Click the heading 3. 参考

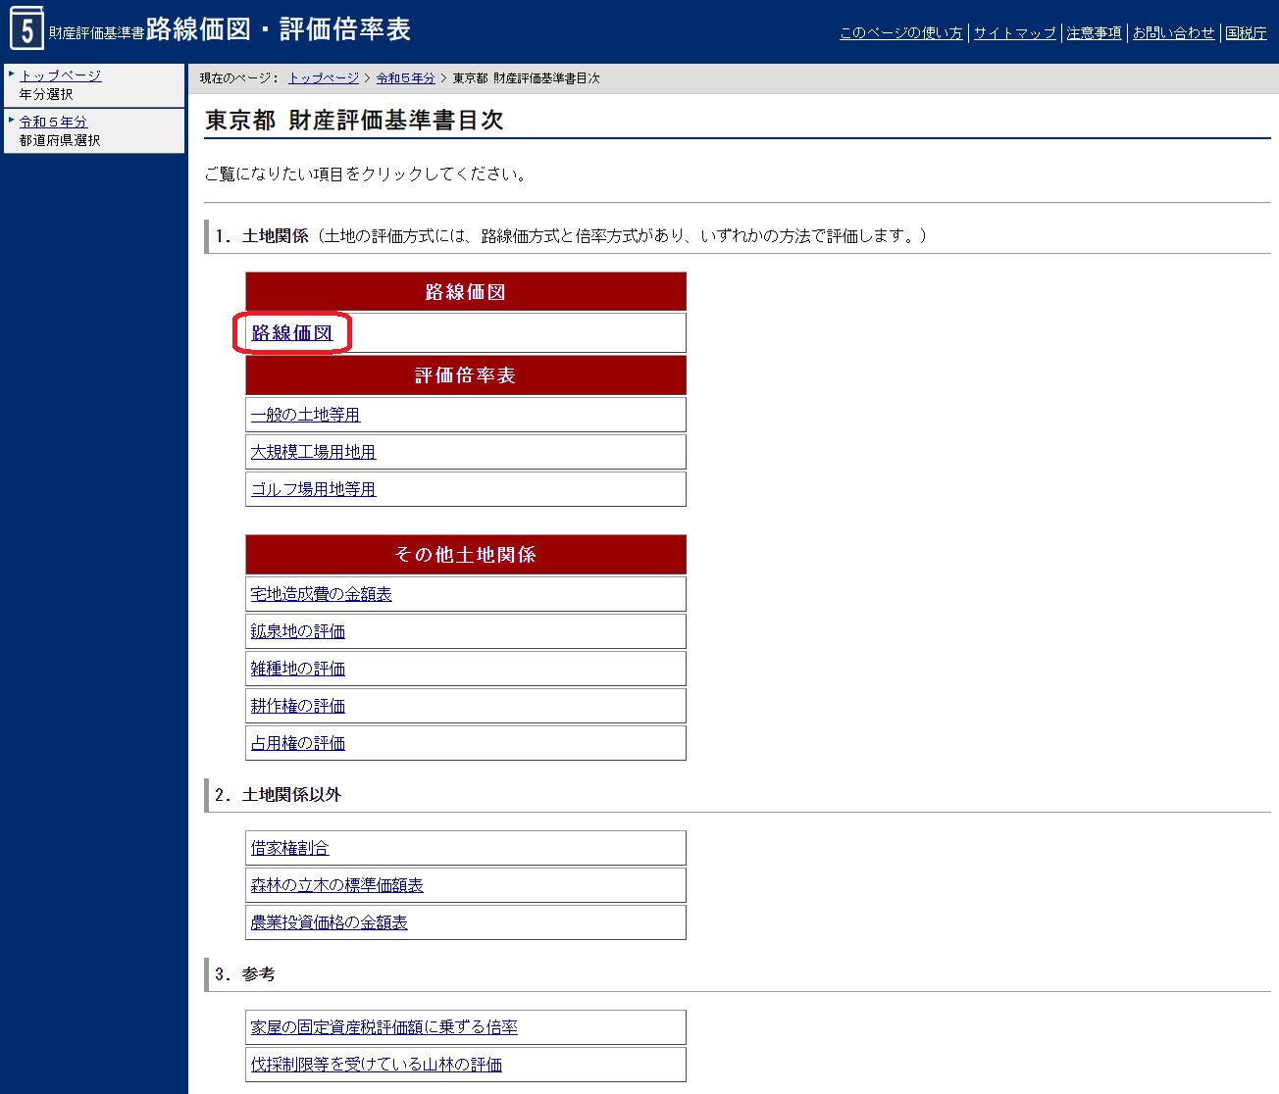pyautogui.click(x=245, y=974)
